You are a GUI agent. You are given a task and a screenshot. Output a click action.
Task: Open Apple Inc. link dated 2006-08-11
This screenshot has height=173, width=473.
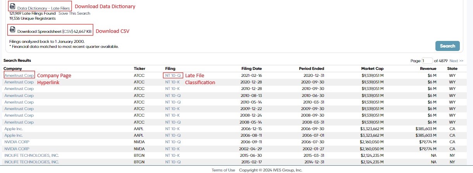click(x=14, y=136)
